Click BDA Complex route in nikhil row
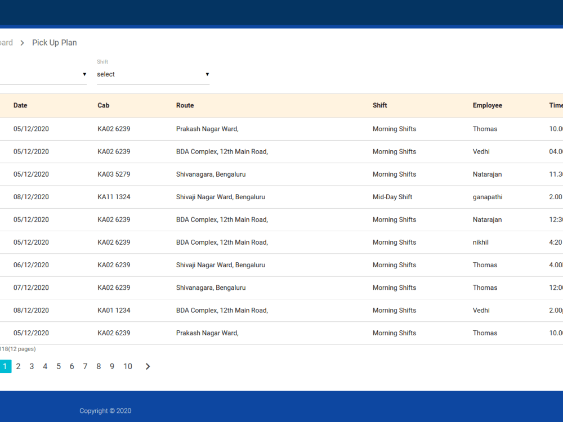This screenshot has width=563, height=422. [x=222, y=243]
